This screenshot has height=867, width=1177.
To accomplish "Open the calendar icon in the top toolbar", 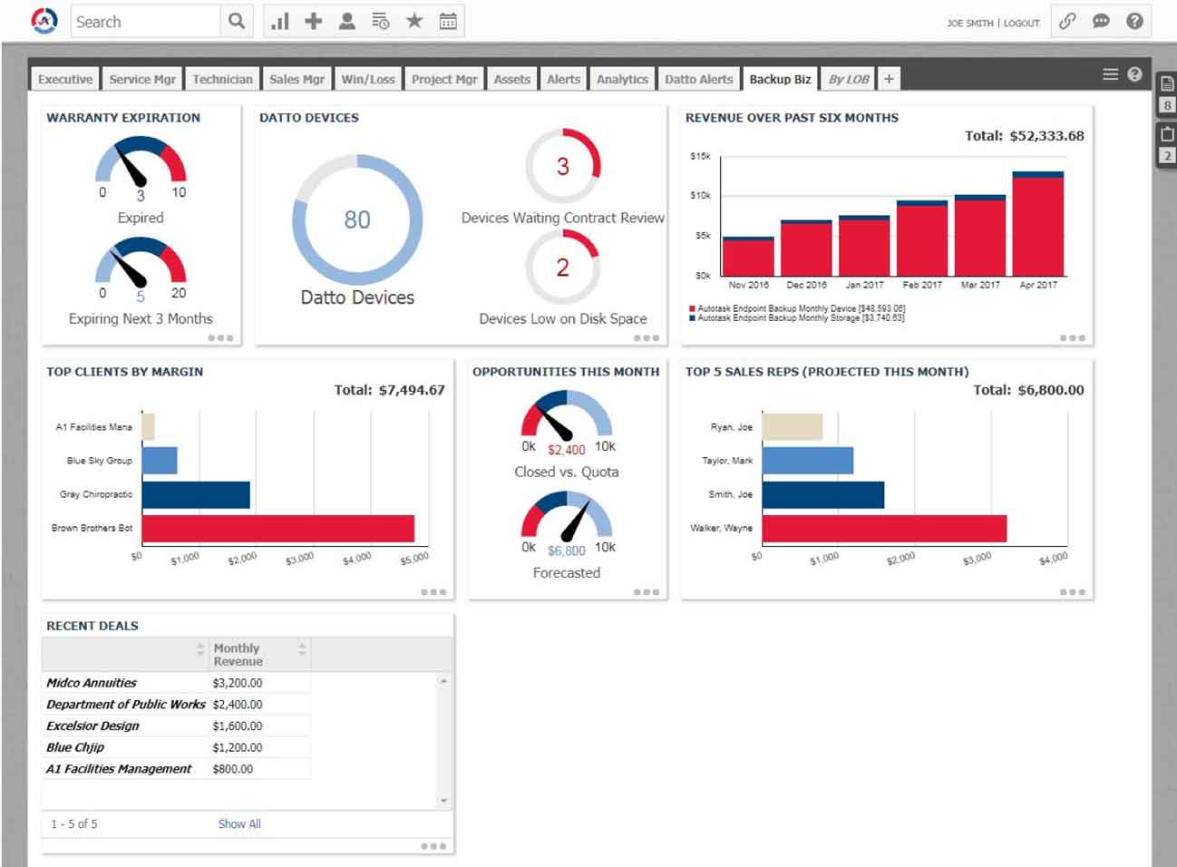I will [448, 20].
